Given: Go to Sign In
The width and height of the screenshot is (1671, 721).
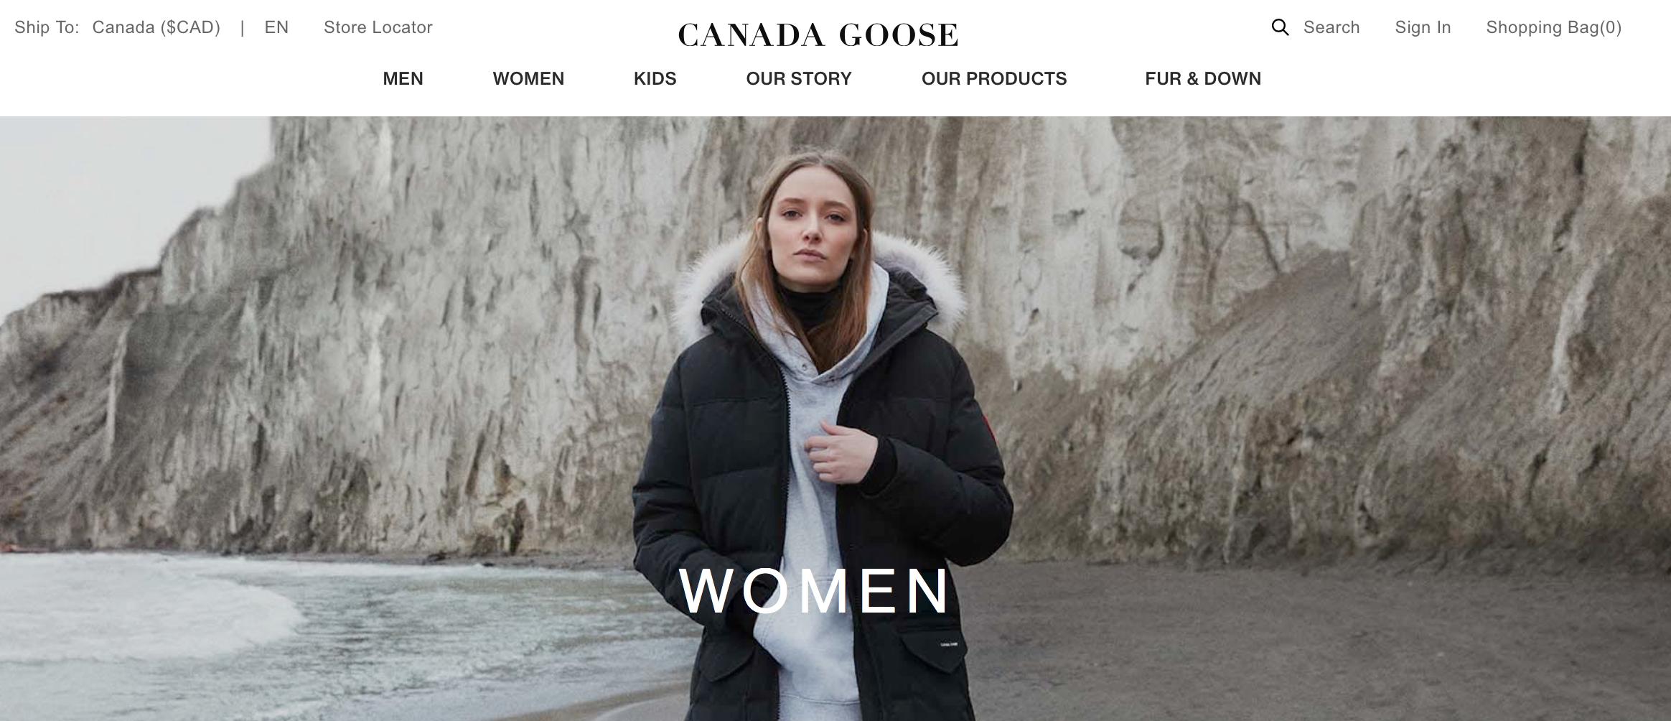Looking at the screenshot, I should click(x=1423, y=27).
